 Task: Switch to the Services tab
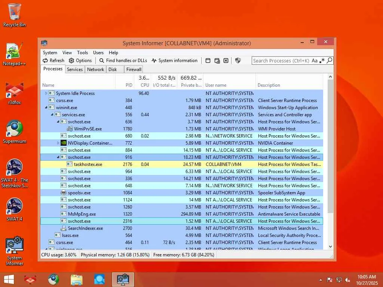click(75, 70)
